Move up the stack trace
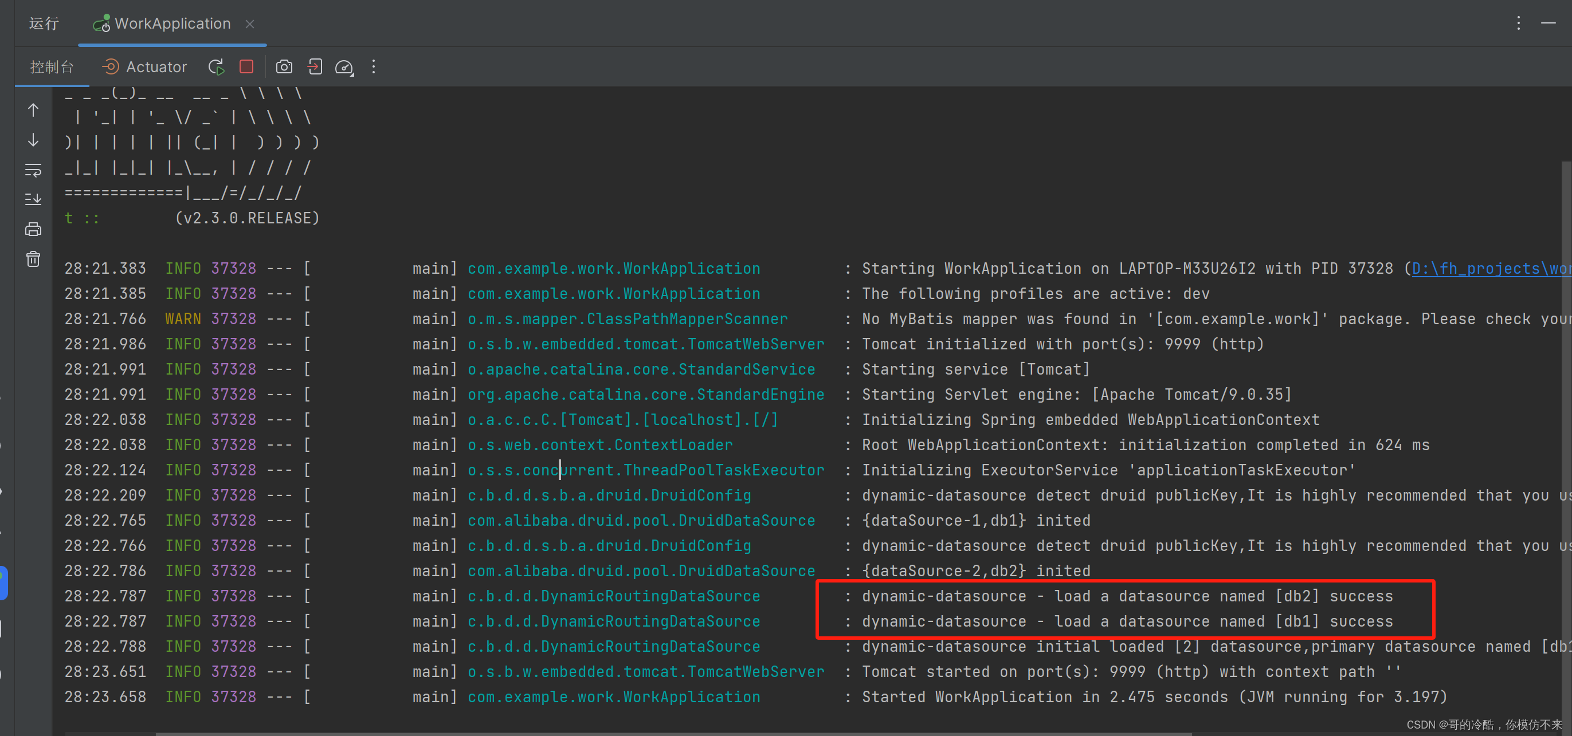 click(x=33, y=110)
